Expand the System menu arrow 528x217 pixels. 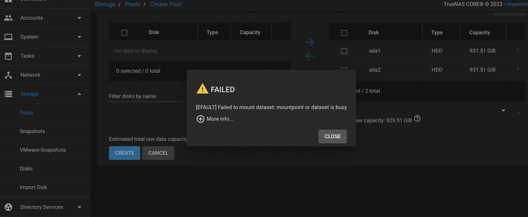click(79, 37)
